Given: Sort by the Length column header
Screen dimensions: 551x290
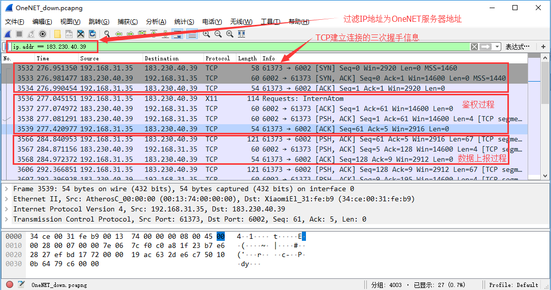Looking at the screenshot, I should tap(248, 58).
